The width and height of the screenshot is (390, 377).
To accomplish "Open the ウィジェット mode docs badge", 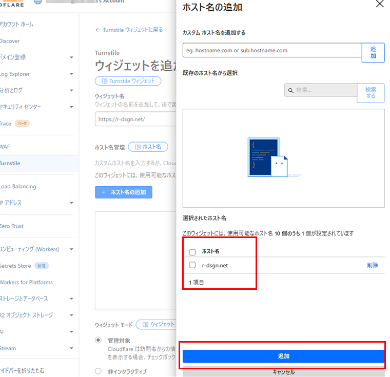I will [156, 324].
